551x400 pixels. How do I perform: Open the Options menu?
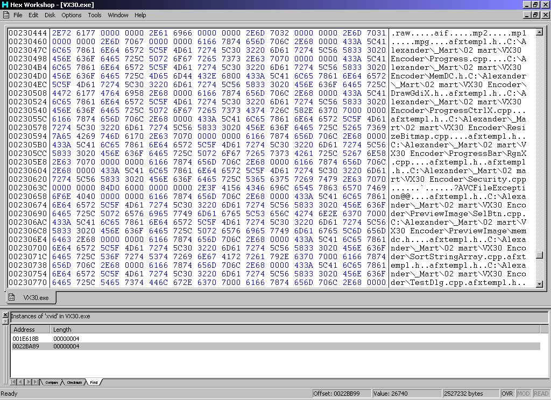tap(72, 15)
